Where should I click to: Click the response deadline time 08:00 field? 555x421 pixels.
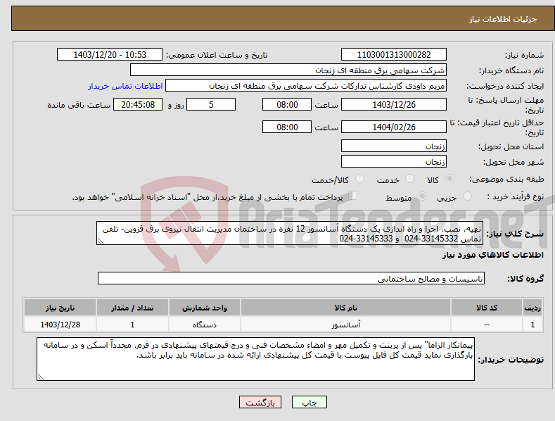pyautogui.click(x=287, y=104)
